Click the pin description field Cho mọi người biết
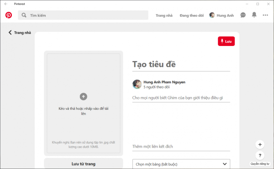This screenshot has width=274, height=169. pos(181,98)
